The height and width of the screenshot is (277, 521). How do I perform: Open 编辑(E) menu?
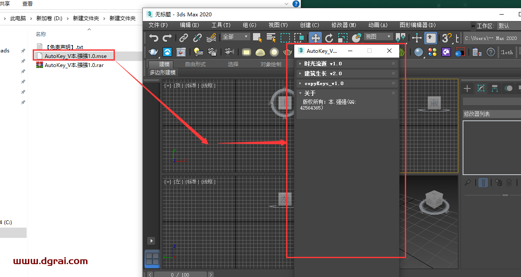coord(189,25)
